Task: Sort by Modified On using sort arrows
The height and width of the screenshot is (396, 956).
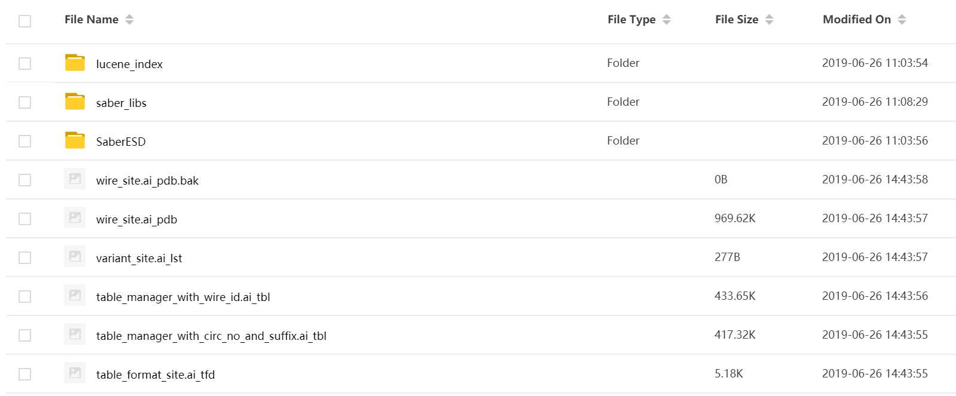Action: pyautogui.click(x=902, y=20)
